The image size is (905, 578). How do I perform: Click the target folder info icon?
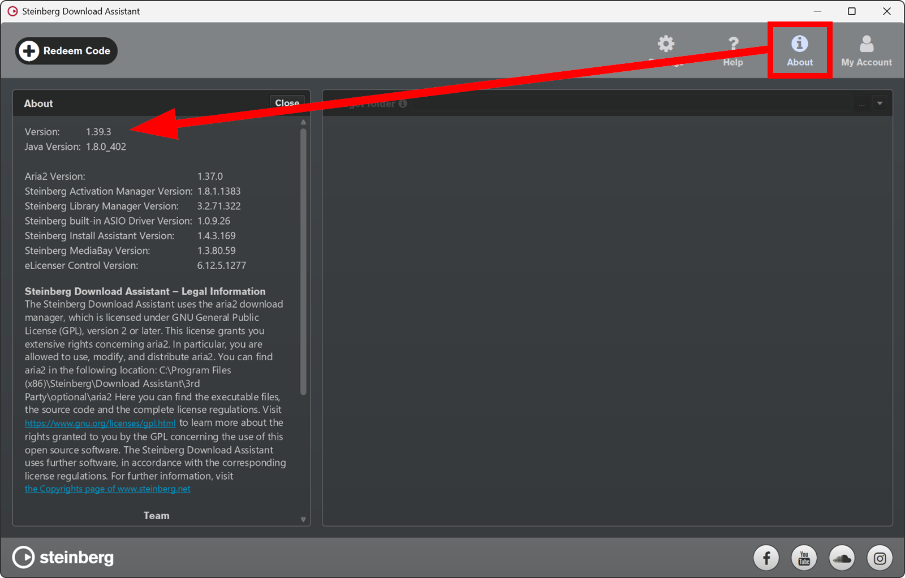[403, 103]
